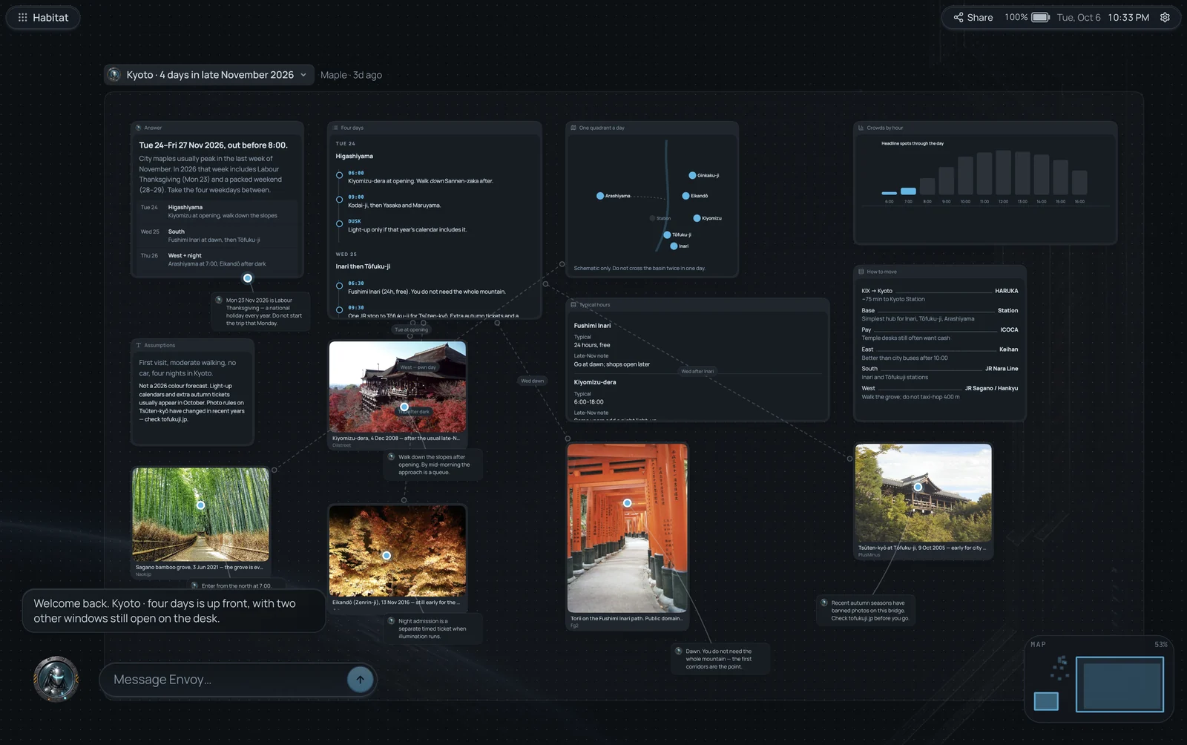Click the 'Wed after Inari' edge label
This screenshot has width=1187, height=745.
[697, 371]
